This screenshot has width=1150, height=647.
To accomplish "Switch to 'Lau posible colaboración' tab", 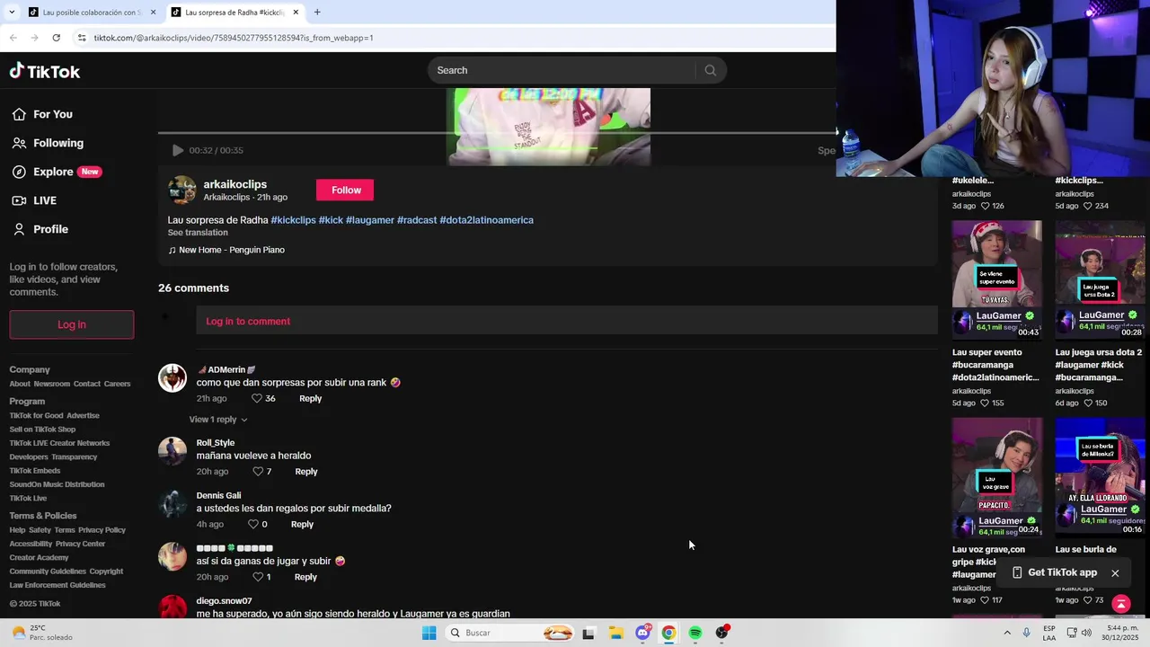I will click(92, 13).
